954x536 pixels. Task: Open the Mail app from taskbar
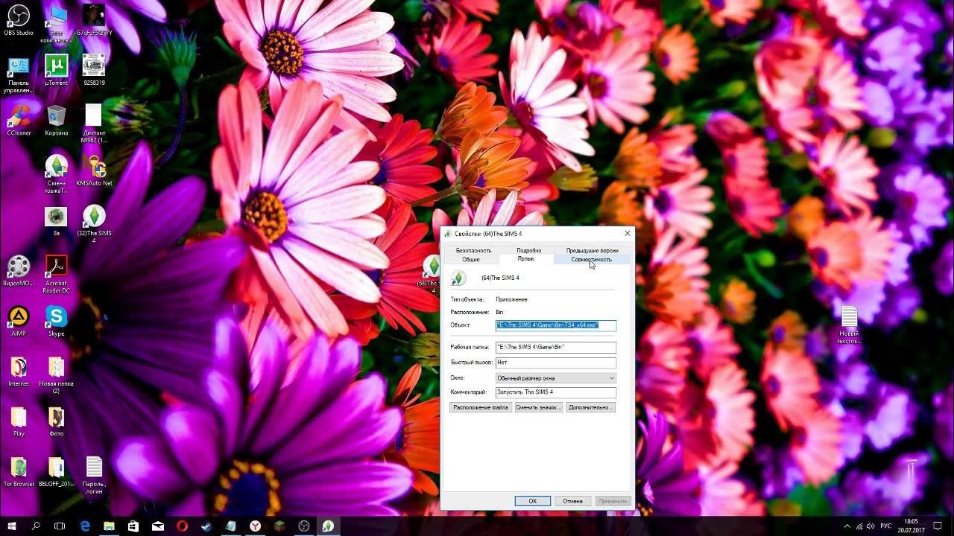(158, 526)
